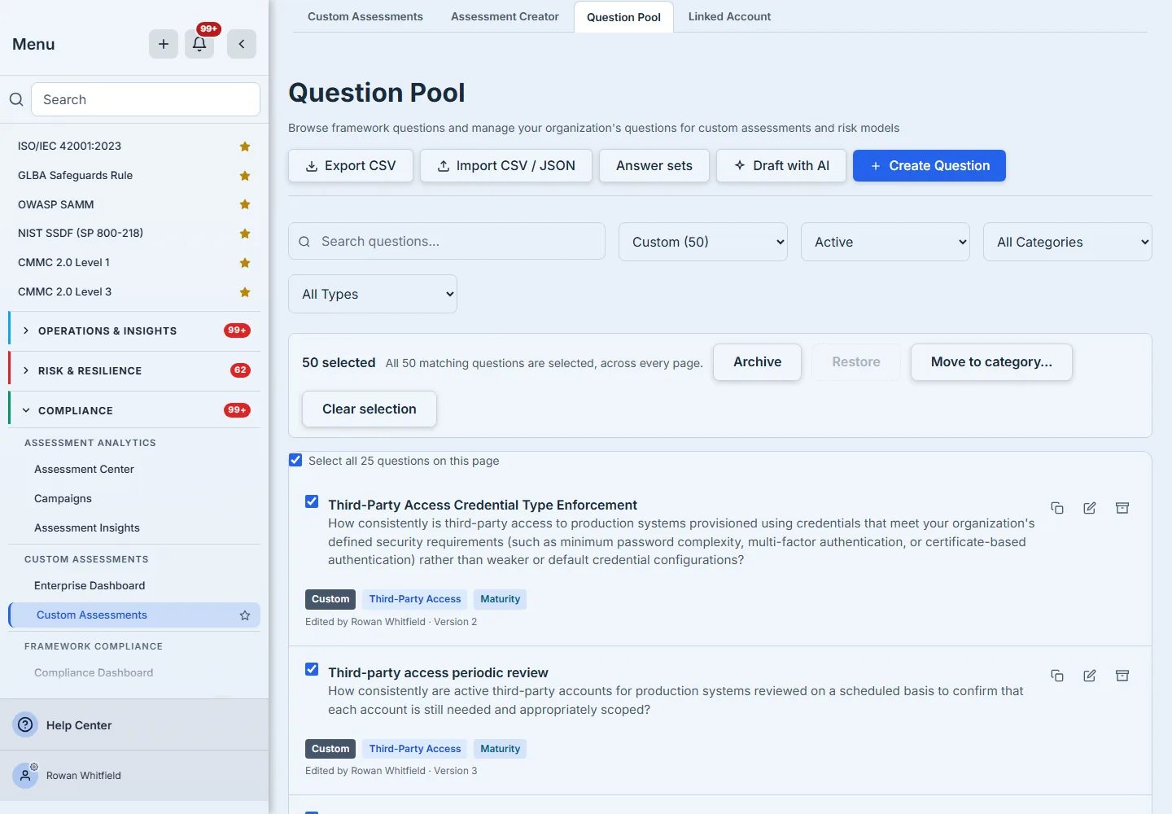1172x814 pixels.
Task: Click the Draft with AI button
Action: (x=781, y=166)
